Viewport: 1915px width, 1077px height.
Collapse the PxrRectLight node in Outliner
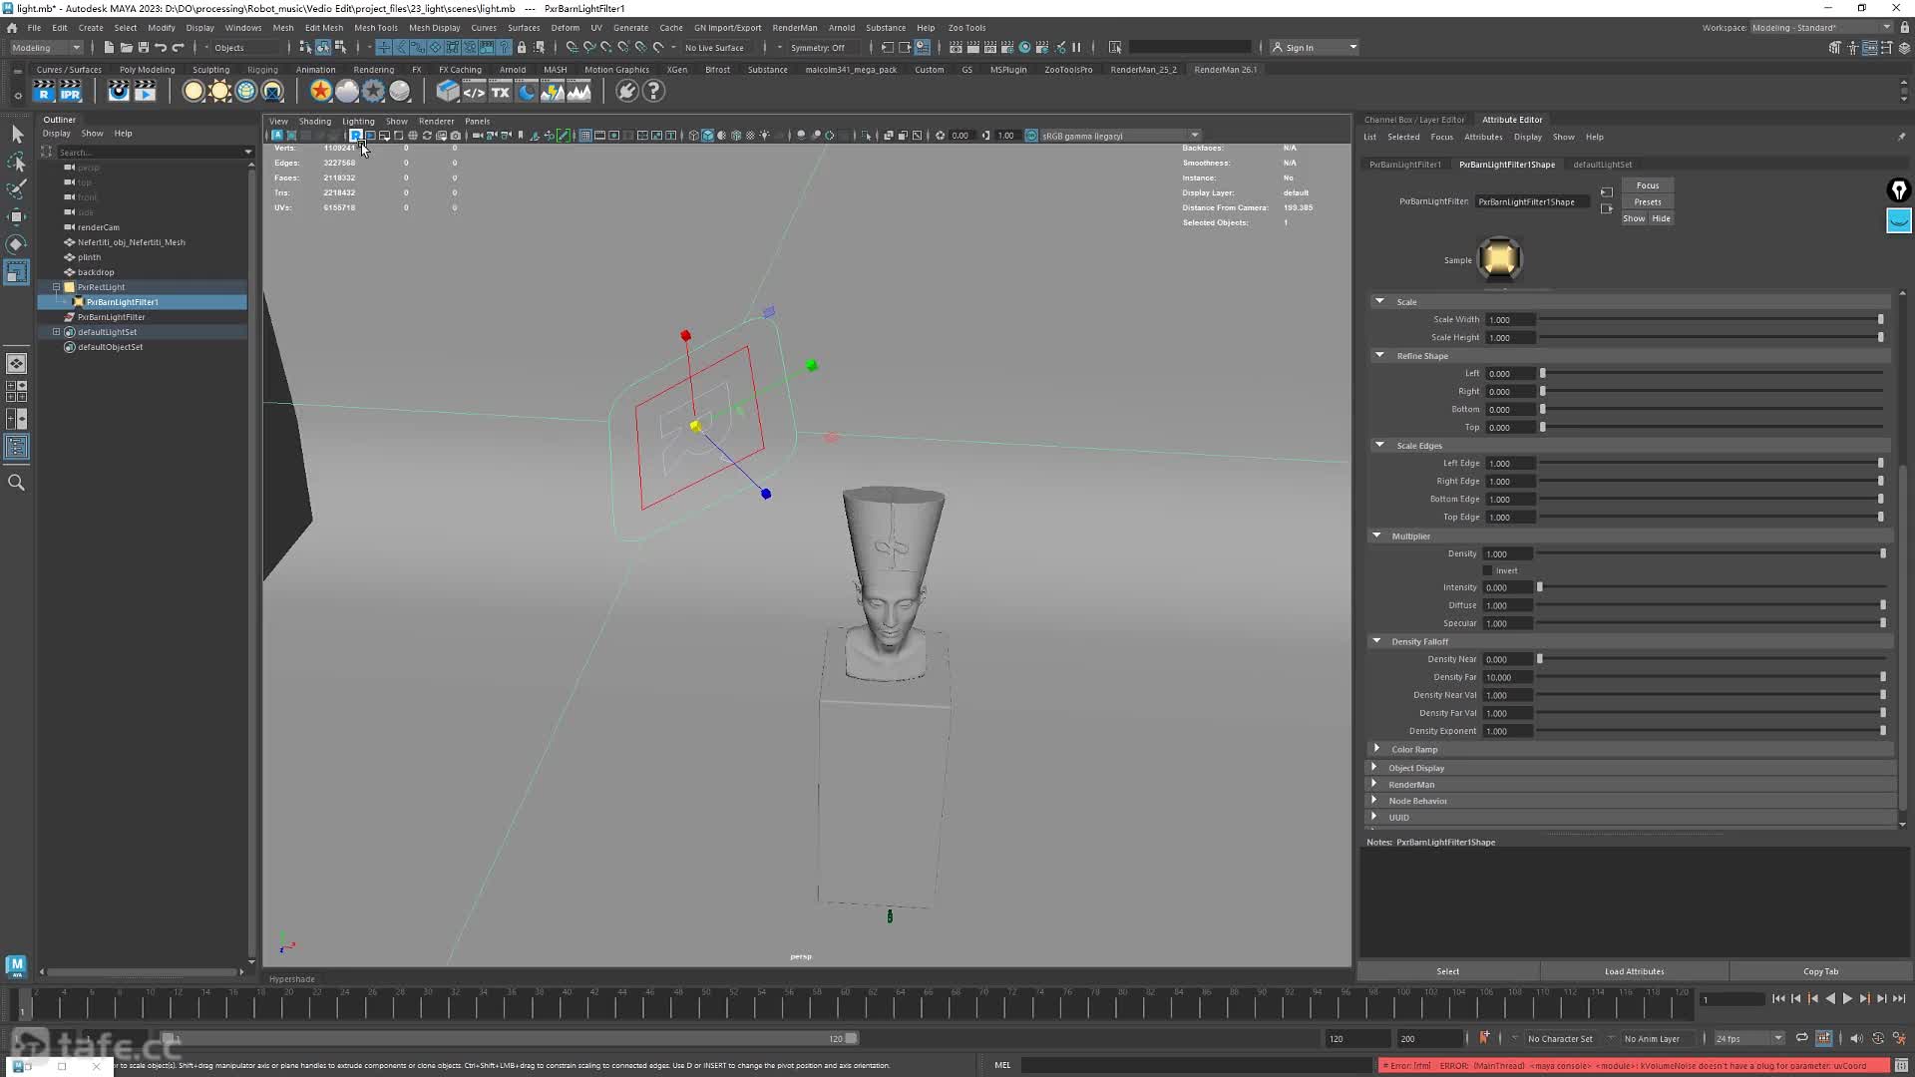57,287
